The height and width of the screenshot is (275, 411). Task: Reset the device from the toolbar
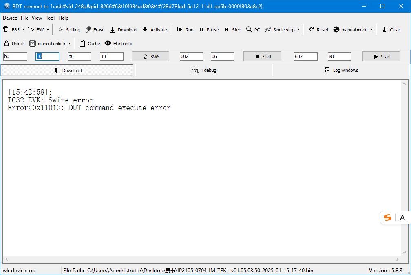[319, 30]
